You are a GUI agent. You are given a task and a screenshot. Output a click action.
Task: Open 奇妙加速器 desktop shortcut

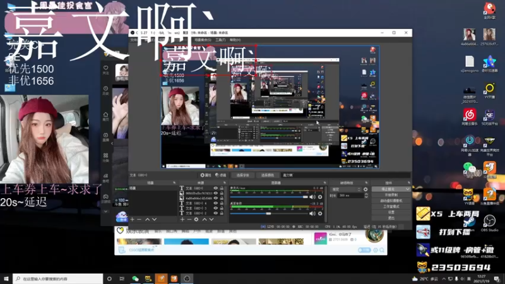[489, 64]
